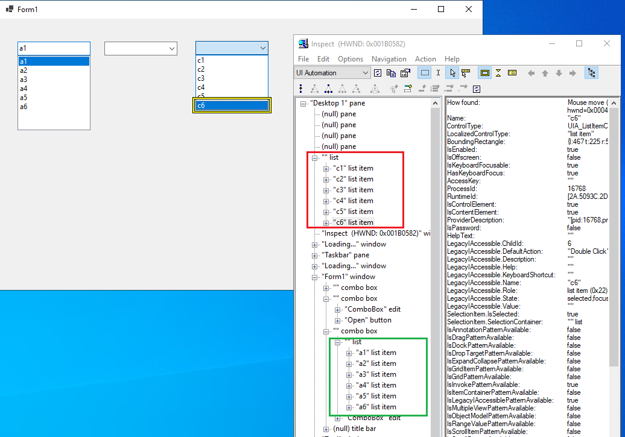Copy all properties to clipboard
Viewport: 625px width, 437px height.
pos(390,72)
